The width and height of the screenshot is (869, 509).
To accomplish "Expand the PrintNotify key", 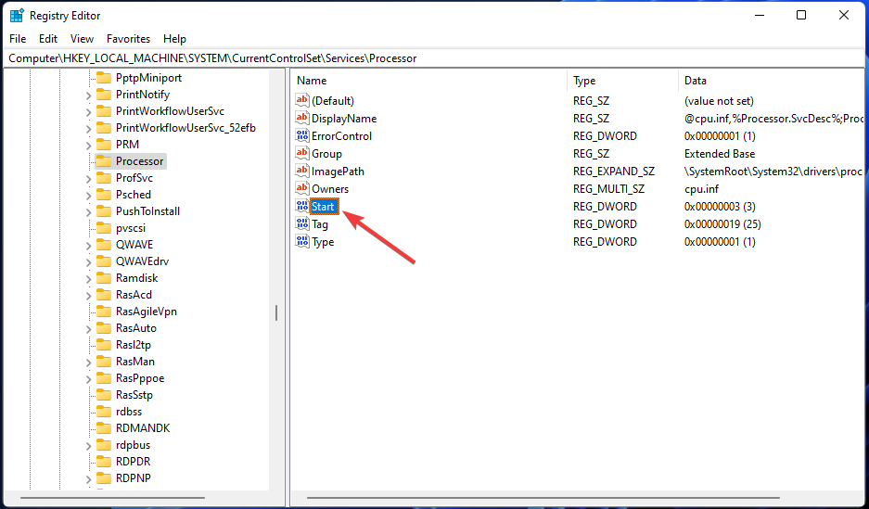I will [89, 95].
